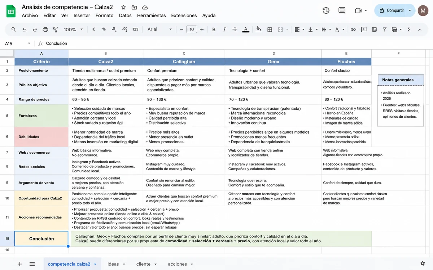Viewport: 433px width, 270px height.
Task: Add a new sheet with the plus icon
Action: tap(20, 264)
